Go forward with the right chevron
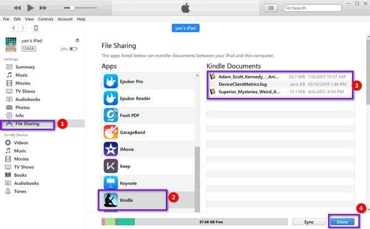The height and width of the screenshot is (229, 370). coord(23,28)
